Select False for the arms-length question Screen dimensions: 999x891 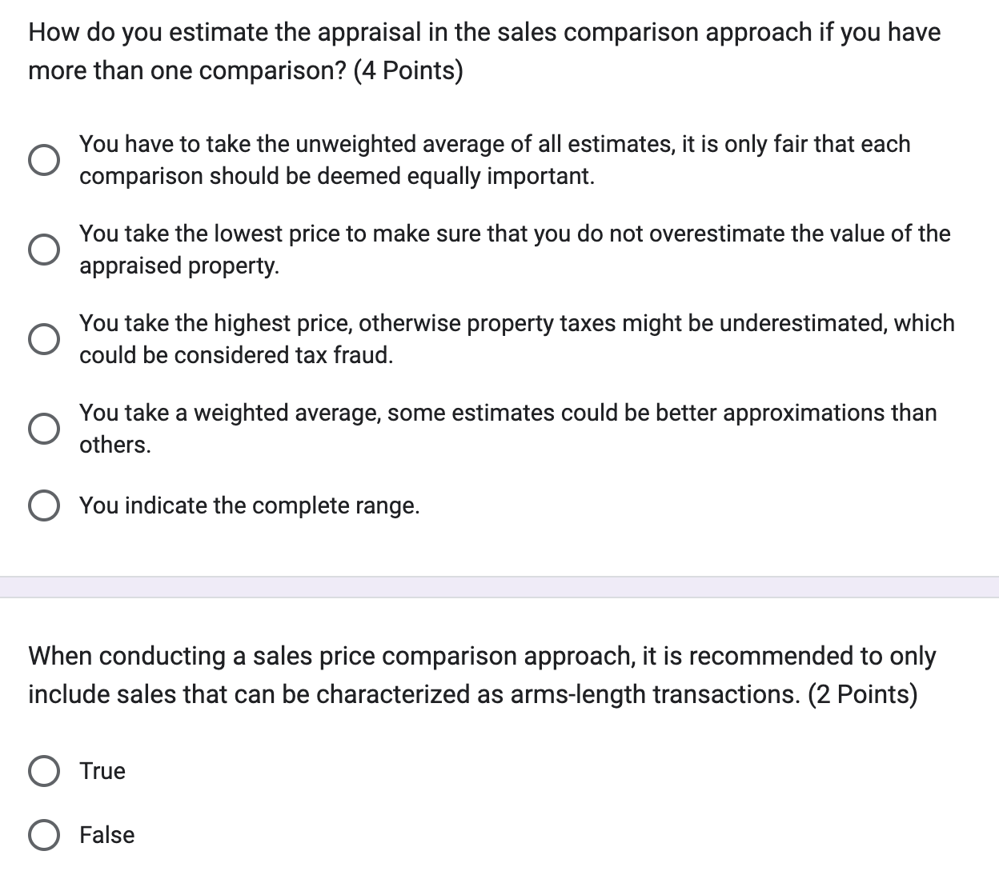point(45,835)
